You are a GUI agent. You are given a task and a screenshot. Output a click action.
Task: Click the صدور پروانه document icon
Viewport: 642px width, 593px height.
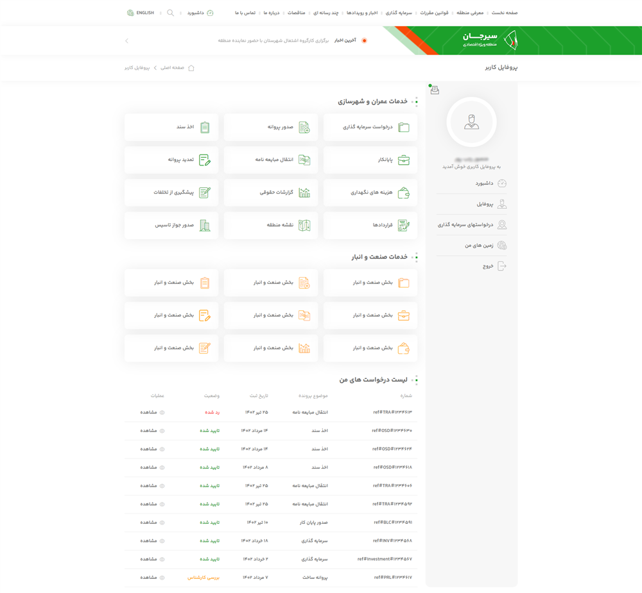(x=304, y=127)
